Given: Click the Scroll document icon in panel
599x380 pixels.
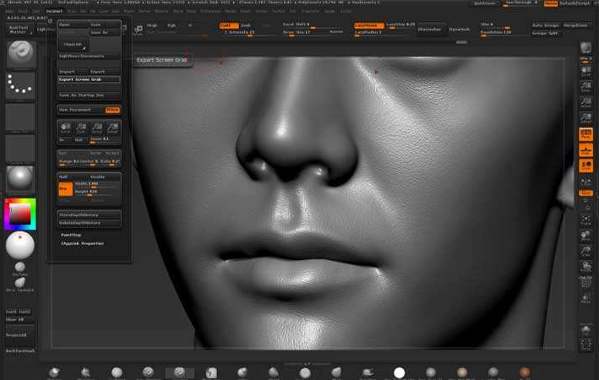Looking at the screenshot, I should pyautogui.click(x=66, y=128).
